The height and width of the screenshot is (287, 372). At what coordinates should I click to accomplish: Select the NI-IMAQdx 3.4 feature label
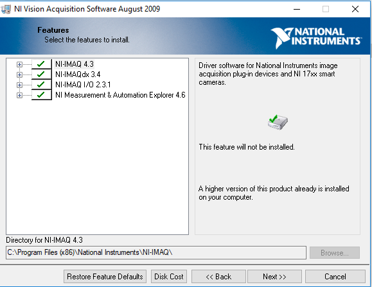point(78,74)
